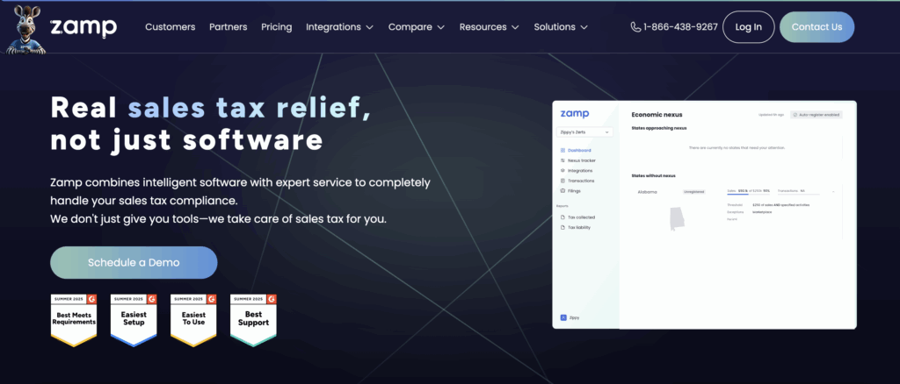Click the Alabama state map thumbnail
Viewport: 900px width, 384px height.
click(x=678, y=219)
